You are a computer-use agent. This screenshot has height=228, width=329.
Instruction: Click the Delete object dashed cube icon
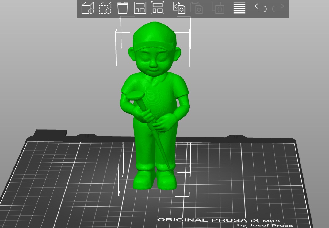[105, 8]
